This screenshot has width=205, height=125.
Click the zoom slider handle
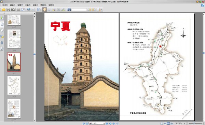point(194,123)
